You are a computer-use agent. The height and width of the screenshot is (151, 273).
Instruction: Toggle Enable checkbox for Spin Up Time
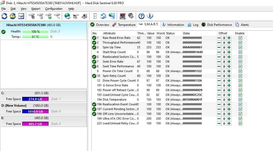(240, 47)
